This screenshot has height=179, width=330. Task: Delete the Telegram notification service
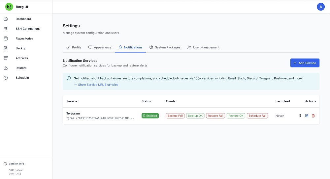pos(313,116)
